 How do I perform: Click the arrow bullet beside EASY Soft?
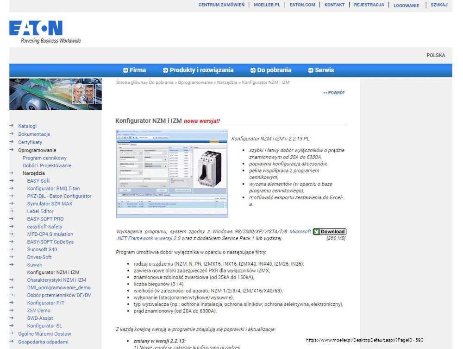pyautogui.click(x=12, y=181)
